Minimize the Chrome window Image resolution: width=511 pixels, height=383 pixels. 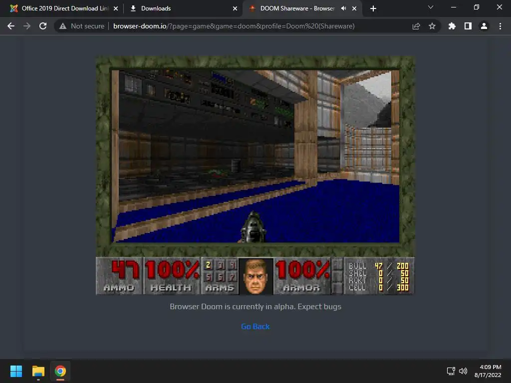453,7
